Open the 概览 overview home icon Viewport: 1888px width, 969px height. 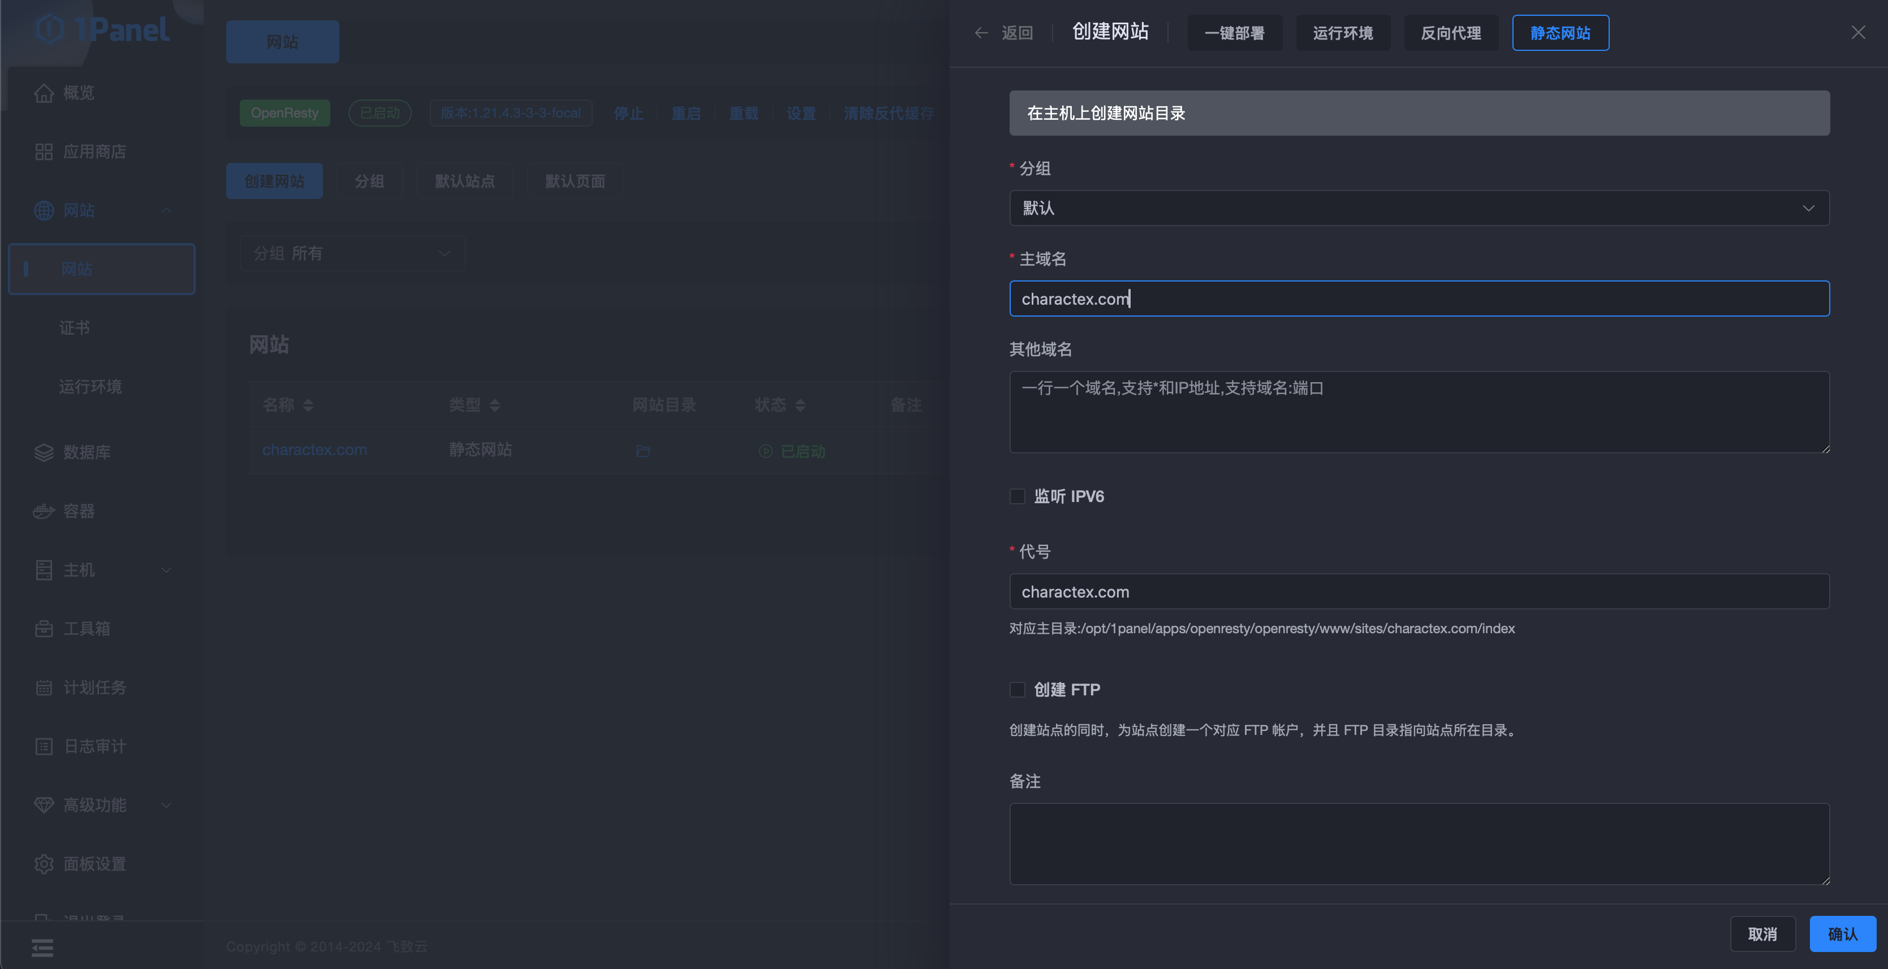coord(44,93)
